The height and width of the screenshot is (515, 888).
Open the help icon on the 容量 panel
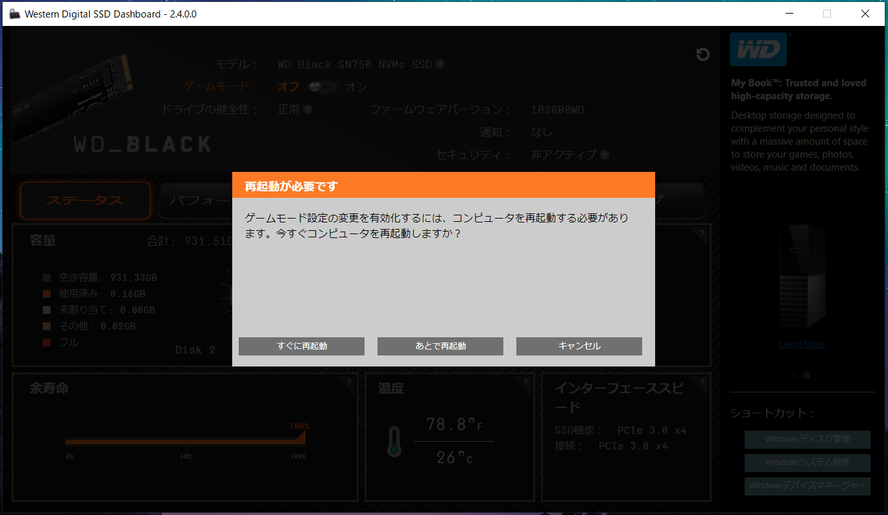701,233
